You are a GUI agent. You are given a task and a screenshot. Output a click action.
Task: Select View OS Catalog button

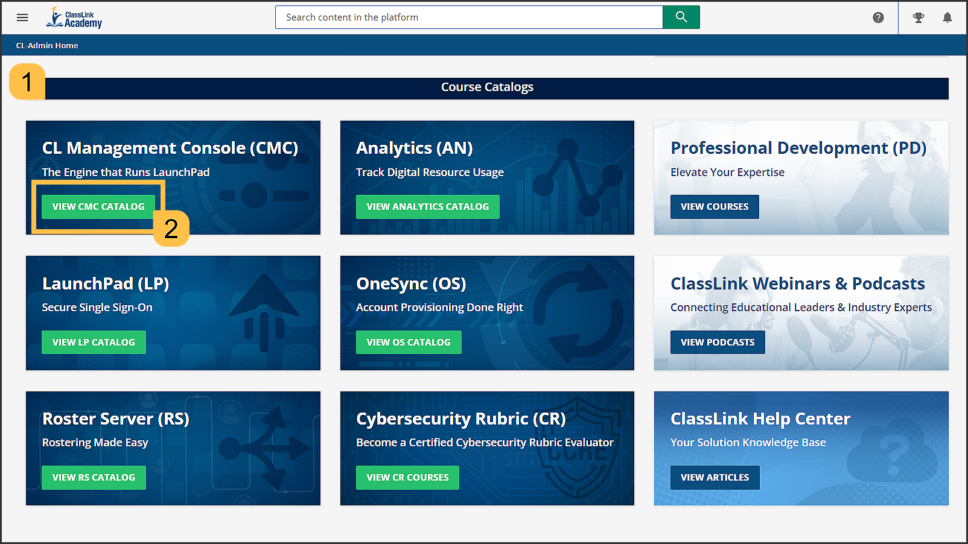point(408,342)
